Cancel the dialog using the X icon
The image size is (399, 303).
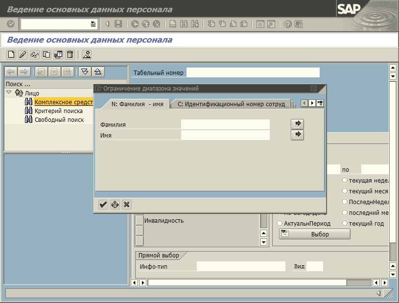tap(126, 205)
